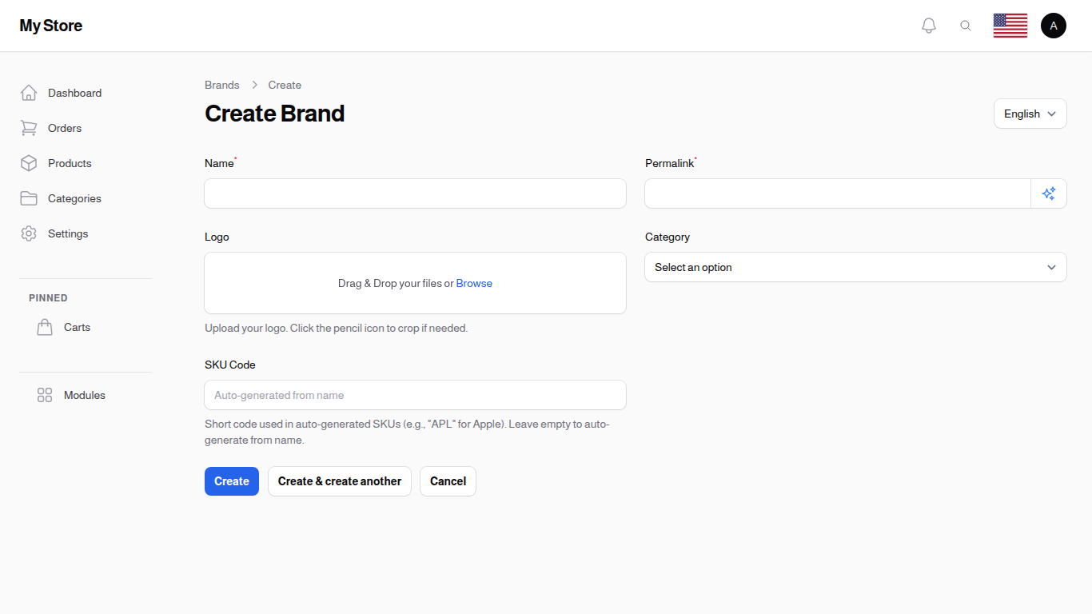1092x614 pixels.
Task: Click the sparkle icon beside Permalink field
Action: click(1049, 193)
